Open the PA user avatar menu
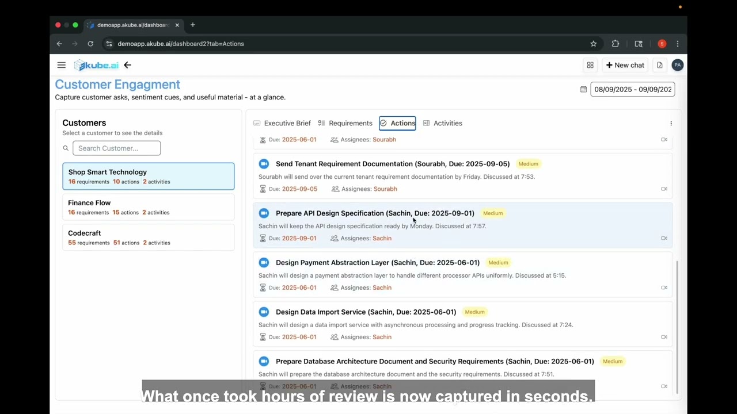The width and height of the screenshot is (737, 414). (x=678, y=65)
